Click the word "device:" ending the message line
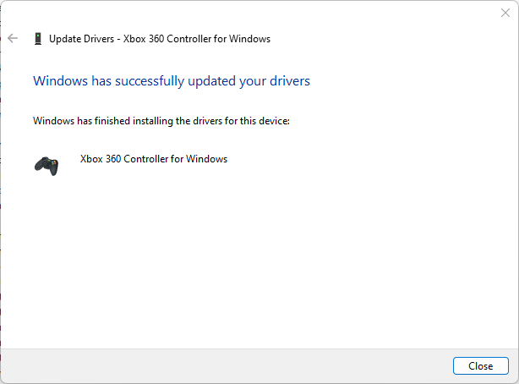The height and width of the screenshot is (384, 519). (273, 121)
